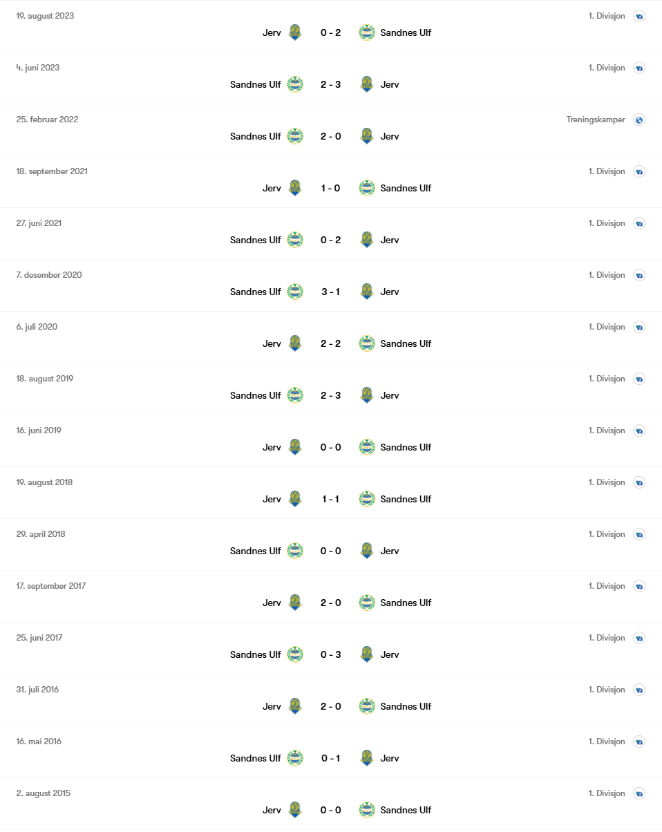Click Sandnes Ulf crest in 16. juni 2019 match
Viewport: 662px width, 832px height.
(367, 447)
